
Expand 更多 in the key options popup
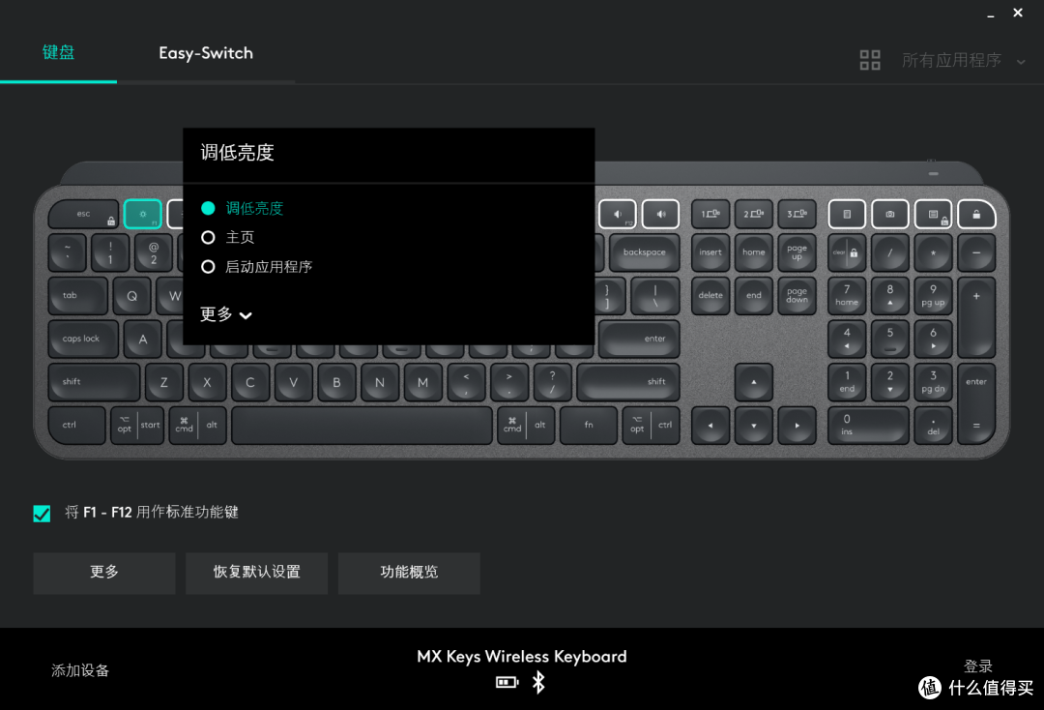226,314
